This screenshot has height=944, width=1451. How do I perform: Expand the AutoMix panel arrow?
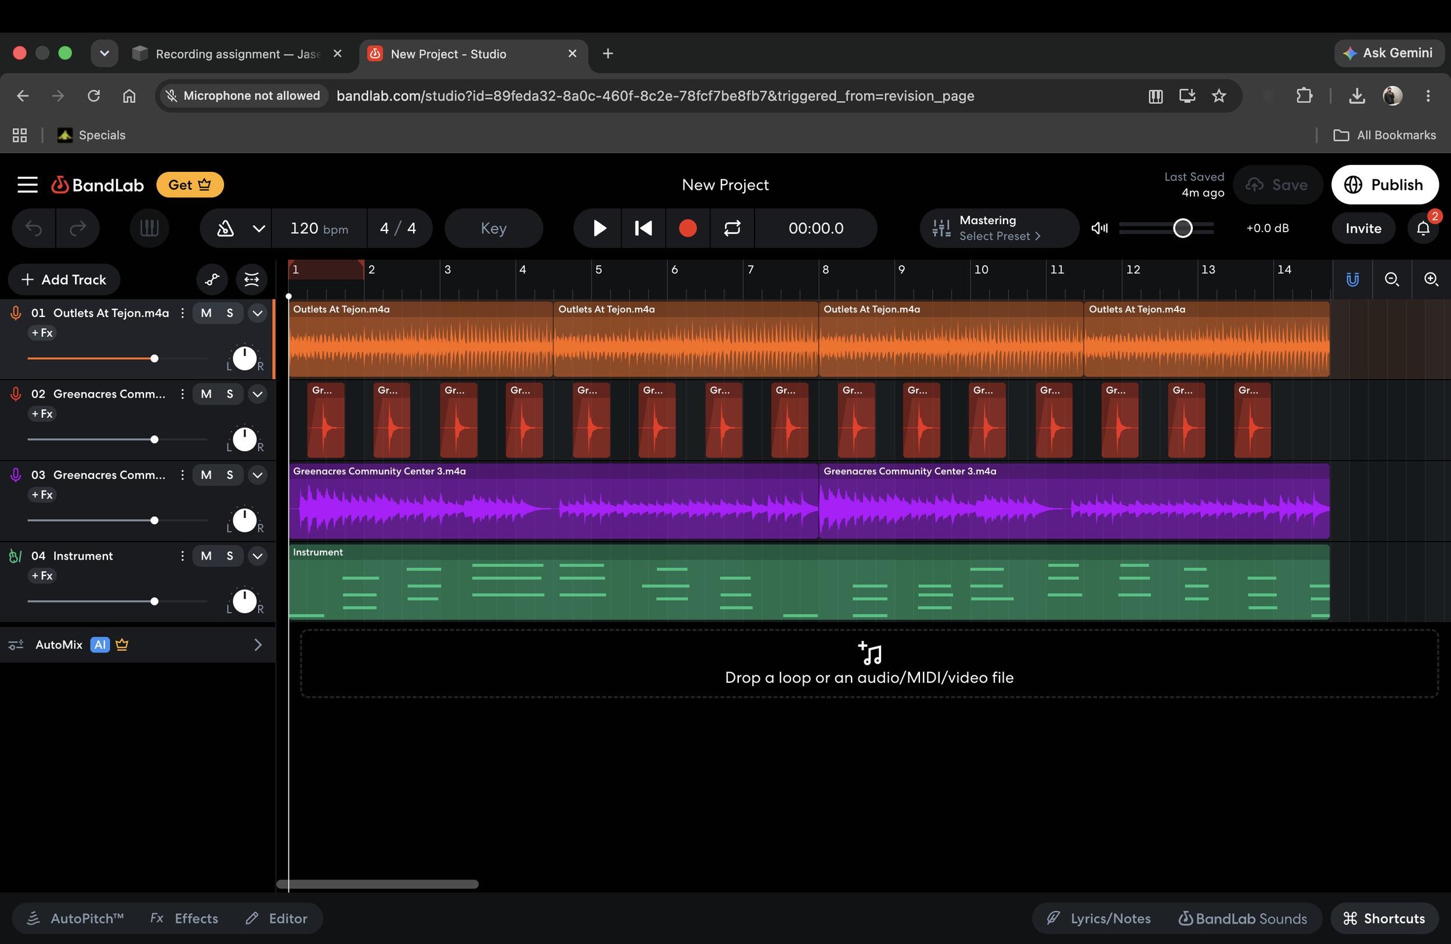pos(258,644)
